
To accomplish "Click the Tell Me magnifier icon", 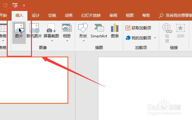I will pyautogui.click(x=161, y=16).
